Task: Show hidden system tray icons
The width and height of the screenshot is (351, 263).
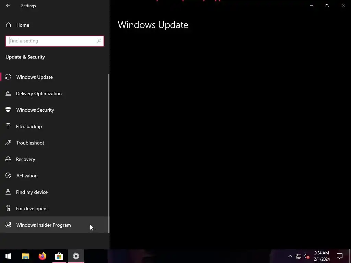Action: coord(290,256)
